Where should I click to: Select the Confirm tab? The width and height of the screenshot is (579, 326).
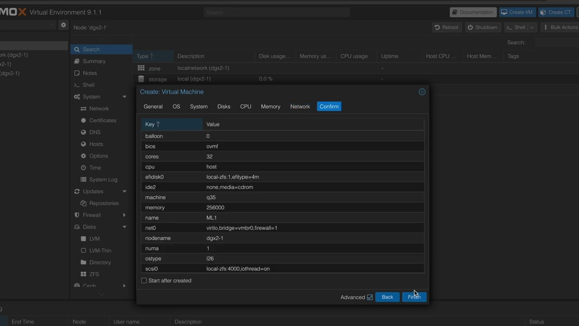(329, 106)
